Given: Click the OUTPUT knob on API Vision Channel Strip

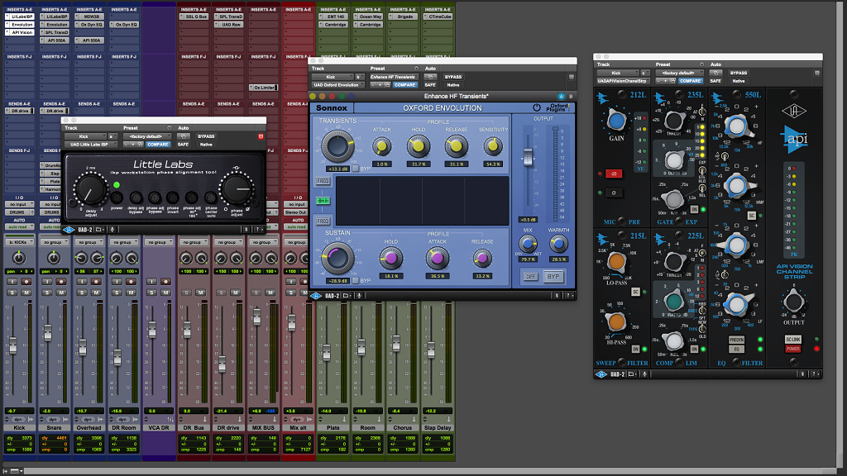Looking at the screenshot, I should coord(793,302).
